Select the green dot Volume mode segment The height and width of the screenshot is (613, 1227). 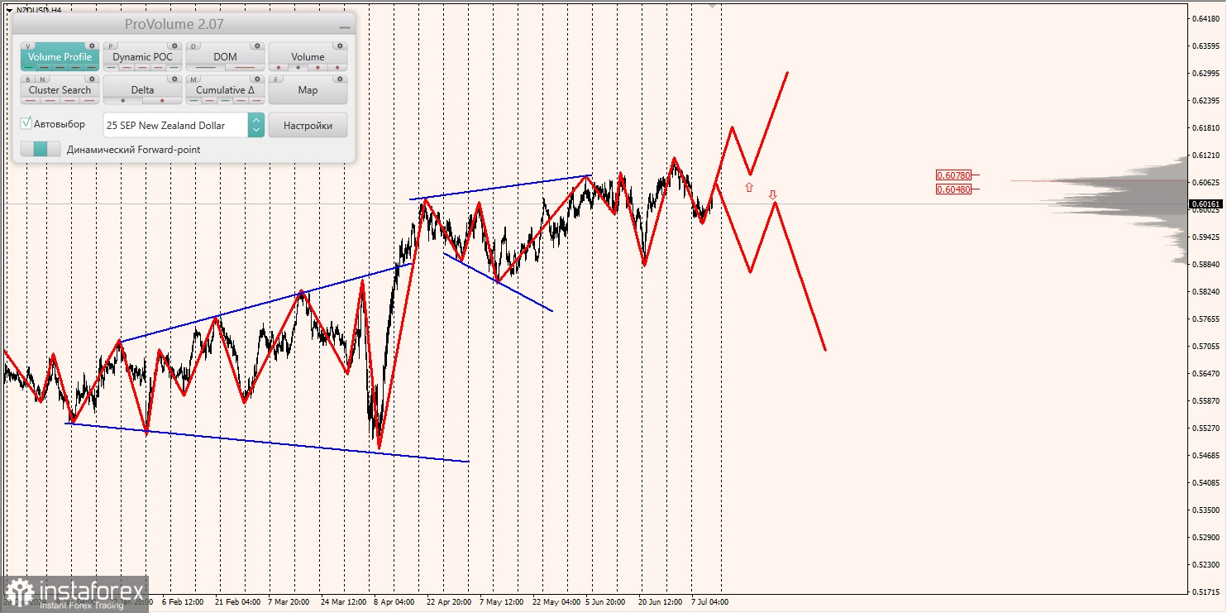point(298,67)
